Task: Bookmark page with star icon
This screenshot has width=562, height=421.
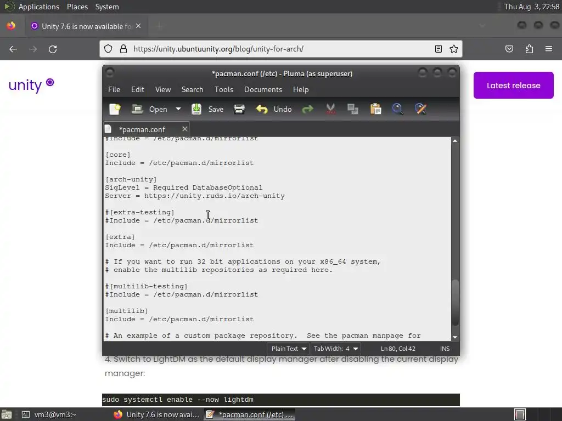Action: pyautogui.click(x=454, y=49)
